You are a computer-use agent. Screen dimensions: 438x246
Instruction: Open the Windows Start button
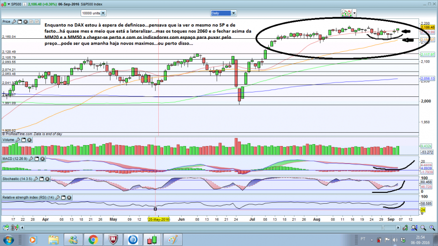[x=8, y=240]
